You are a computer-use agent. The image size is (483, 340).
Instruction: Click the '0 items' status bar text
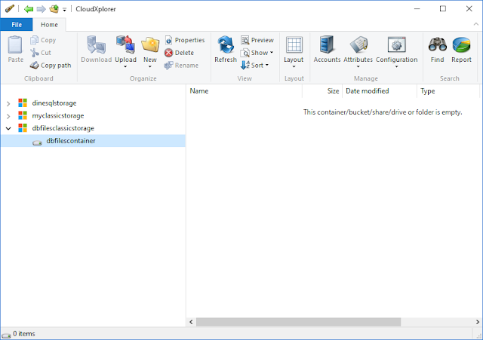point(24,333)
